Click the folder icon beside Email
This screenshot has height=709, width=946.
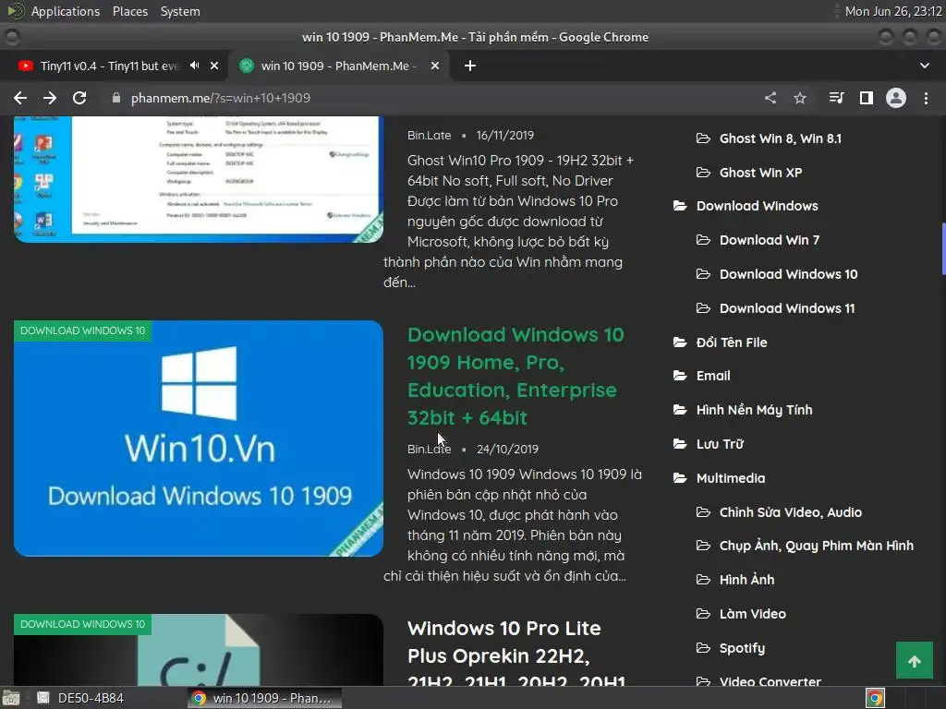pos(680,377)
